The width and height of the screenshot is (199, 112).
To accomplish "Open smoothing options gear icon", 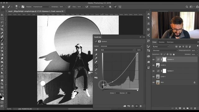I will click(x=110, y=7).
